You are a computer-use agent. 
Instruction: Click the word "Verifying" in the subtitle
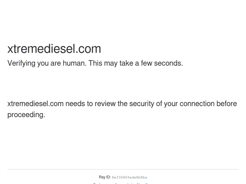click(x=21, y=63)
